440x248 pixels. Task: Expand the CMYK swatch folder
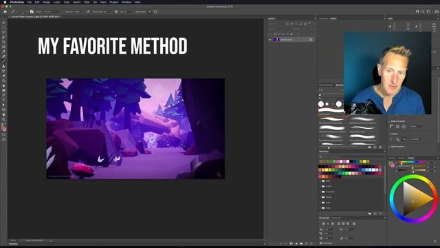click(x=320, y=186)
